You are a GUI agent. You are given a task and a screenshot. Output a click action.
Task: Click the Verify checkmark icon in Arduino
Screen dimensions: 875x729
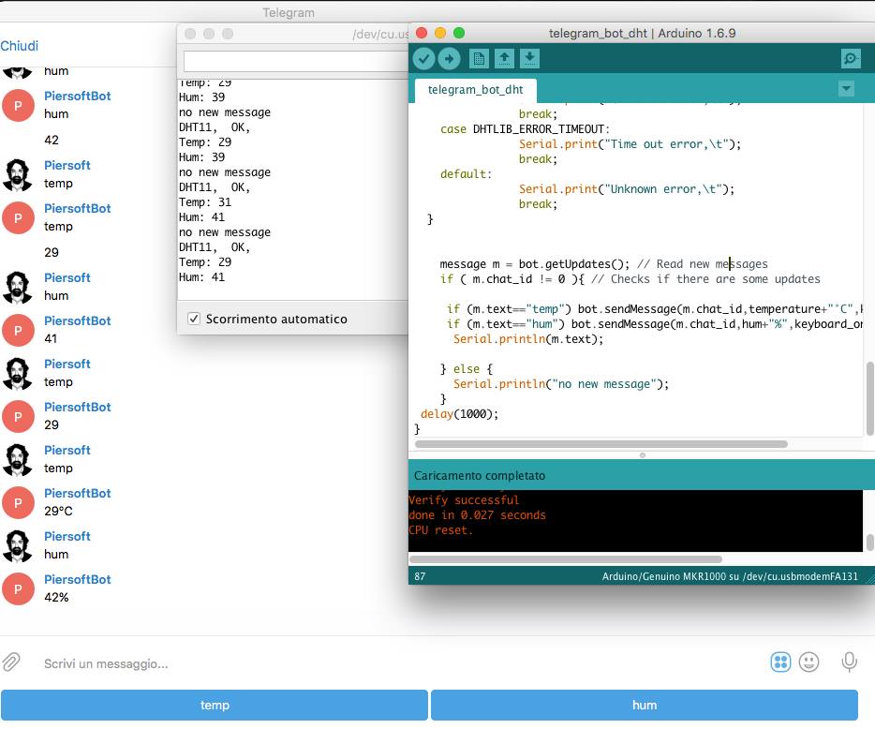(423, 58)
